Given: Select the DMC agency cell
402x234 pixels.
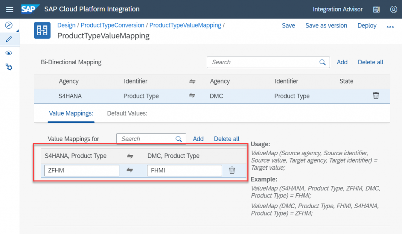Looking at the screenshot, I should pos(216,96).
